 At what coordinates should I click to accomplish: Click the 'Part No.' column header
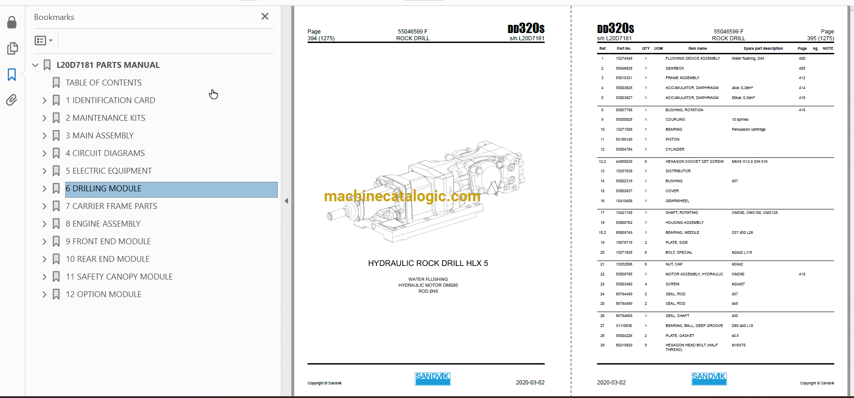(624, 48)
